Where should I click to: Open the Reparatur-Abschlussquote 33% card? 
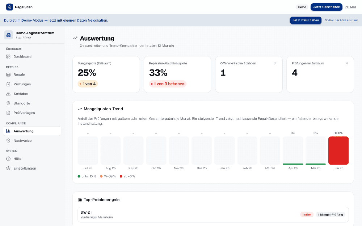coord(177,74)
